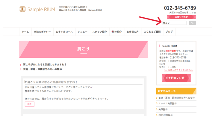The image size is (215, 119).
Task: Open スタッフ紹介 page
Action: [100, 32]
